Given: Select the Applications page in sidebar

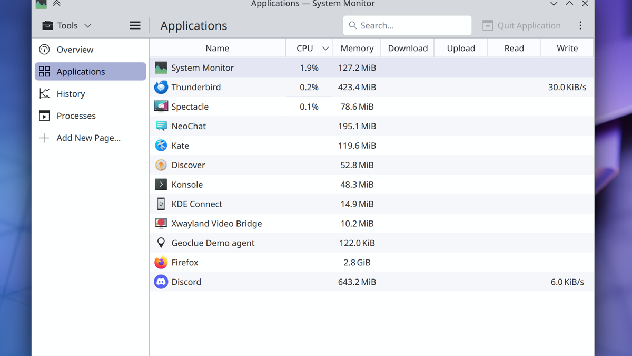Looking at the screenshot, I should (x=91, y=72).
